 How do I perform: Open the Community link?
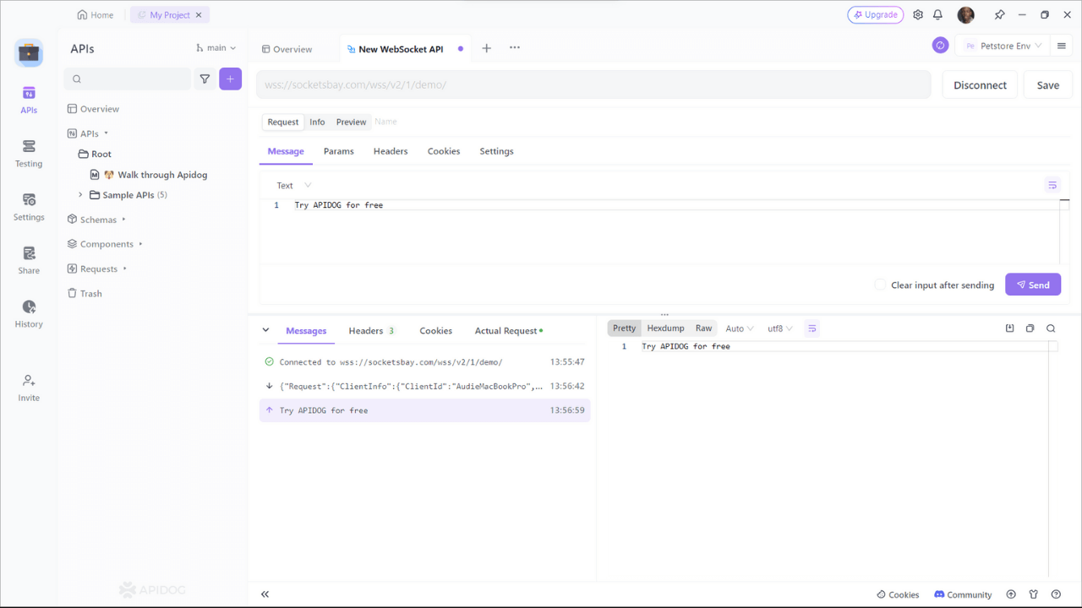coord(963,594)
